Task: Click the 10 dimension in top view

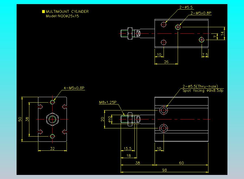Action: click(x=159, y=55)
